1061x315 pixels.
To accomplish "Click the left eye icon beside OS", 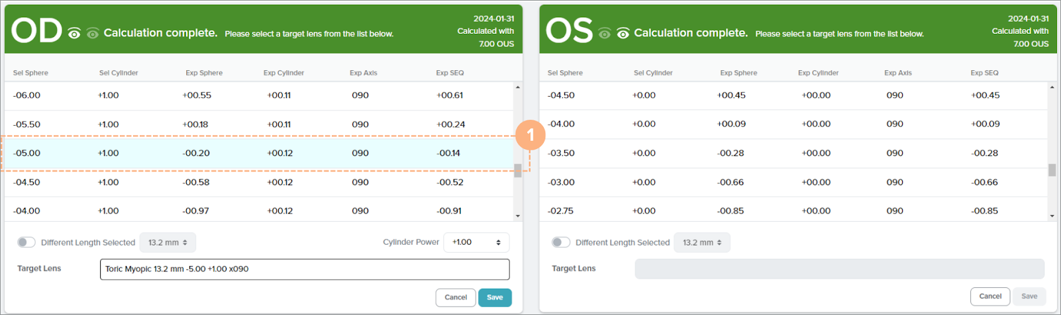I will click(605, 34).
